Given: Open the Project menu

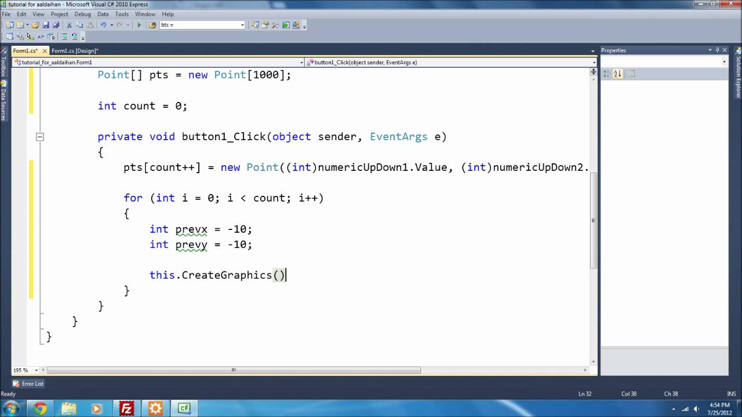Looking at the screenshot, I should click(x=59, y=14).
